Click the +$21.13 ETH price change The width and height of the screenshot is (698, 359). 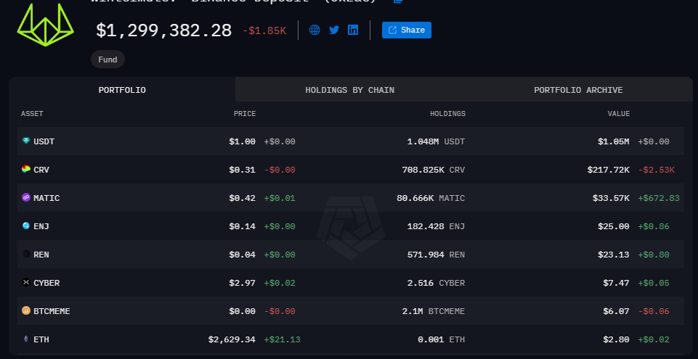pyautogui.click(x=283, y=340)
